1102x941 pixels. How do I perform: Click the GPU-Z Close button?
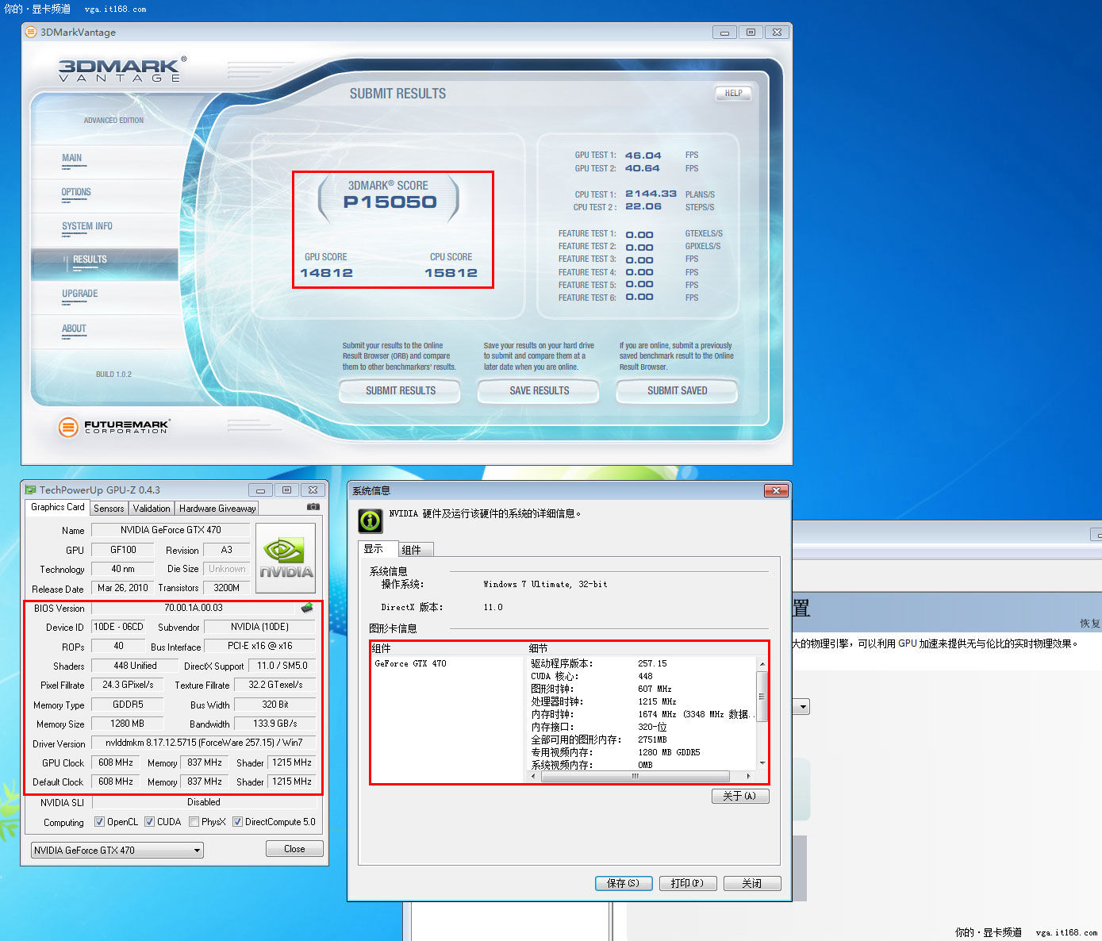(294, 849)
